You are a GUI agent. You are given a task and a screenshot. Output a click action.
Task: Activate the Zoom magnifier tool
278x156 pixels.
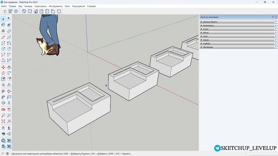(x=3, y=116)
